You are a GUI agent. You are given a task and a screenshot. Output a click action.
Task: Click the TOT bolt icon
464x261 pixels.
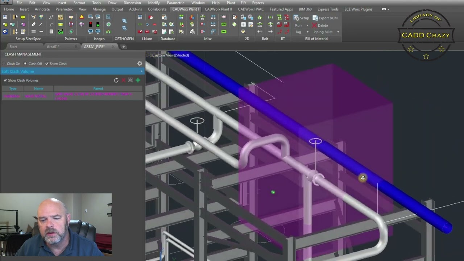[x=270, y=24]
